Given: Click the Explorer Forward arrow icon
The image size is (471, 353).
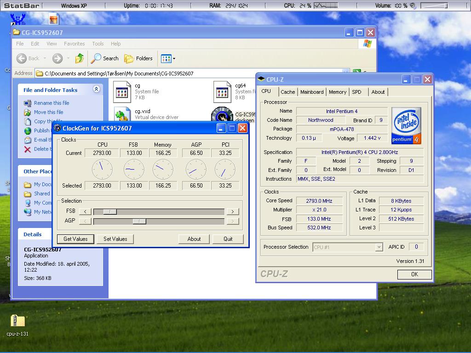Looking at the screenshot, I should (x=57, y=58).
